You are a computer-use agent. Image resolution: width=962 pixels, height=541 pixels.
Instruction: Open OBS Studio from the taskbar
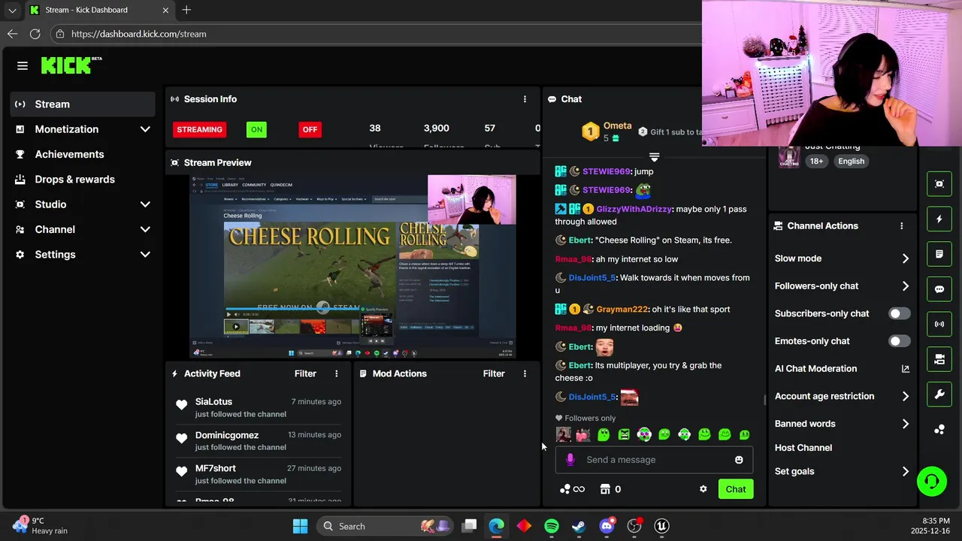[635, 526]
